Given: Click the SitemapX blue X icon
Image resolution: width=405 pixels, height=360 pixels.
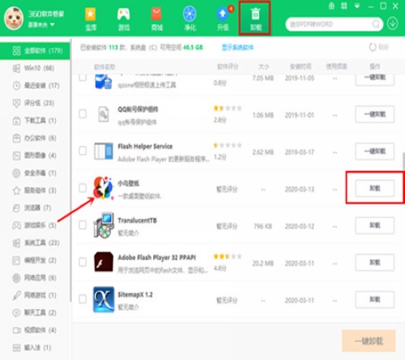Looking at the screenshot, I should pos(104,299).
